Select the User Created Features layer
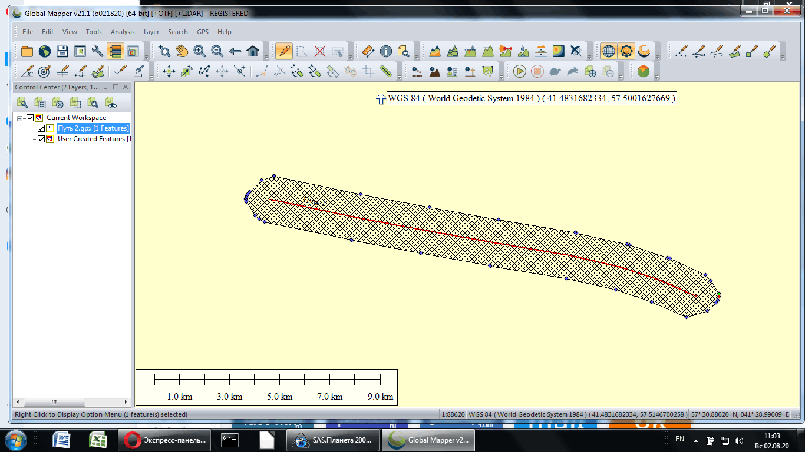The image size is (805, 452). [x=91, y=139]
